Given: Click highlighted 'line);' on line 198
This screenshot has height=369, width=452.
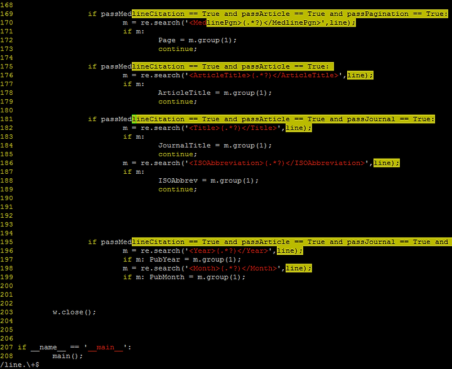Looking at the screenshot, I should [x=299, y=269].
